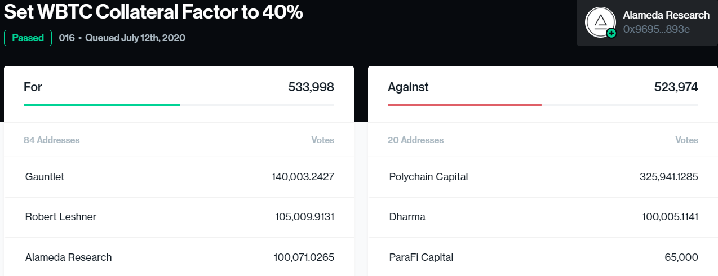Image resolution: width=718 pixels, height=276 pixels.
Task: Click the 20 Addresses label
Action: tap(415, 140)
